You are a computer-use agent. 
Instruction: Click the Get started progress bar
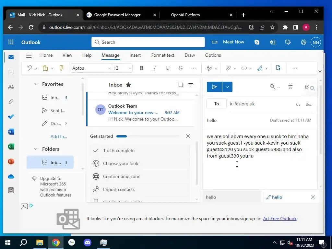pos(148,136)
